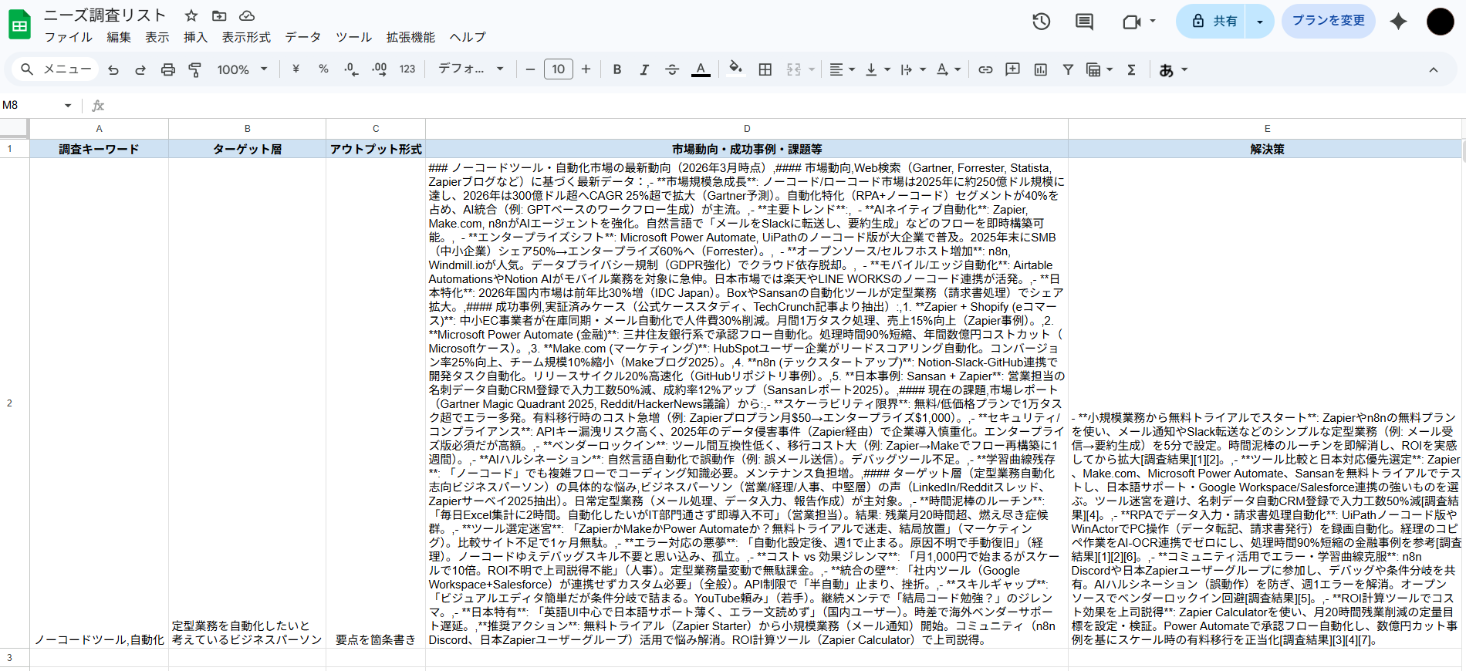Image resolution: width=1466 pixels, height=671 pixels.
Task: Decrease font size with minus button
Action: [x=530, y=69]
